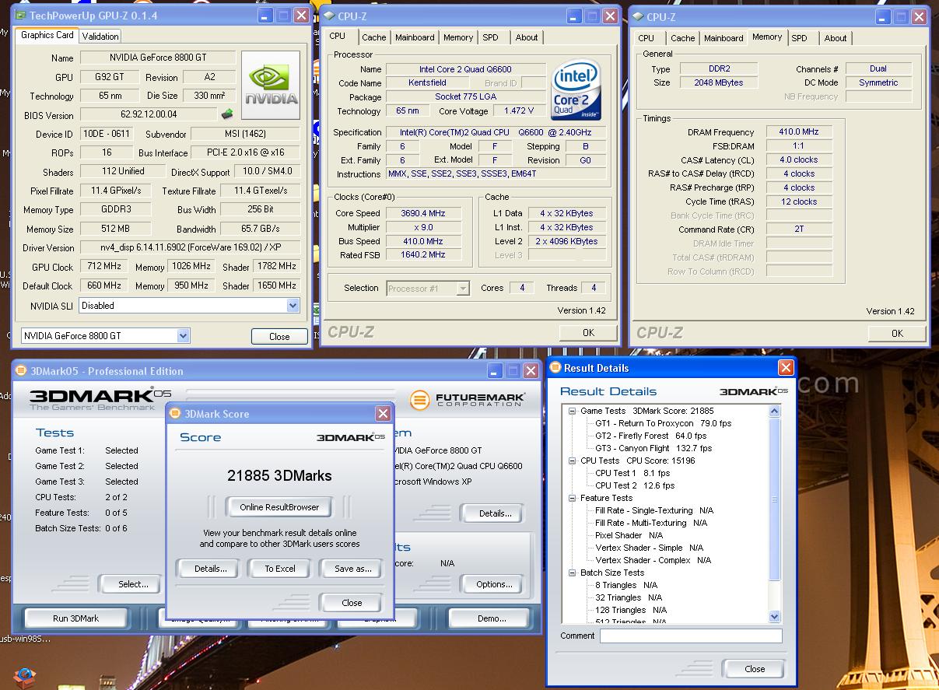Click the 21885 3DMarks score text

tap(279, 475)
